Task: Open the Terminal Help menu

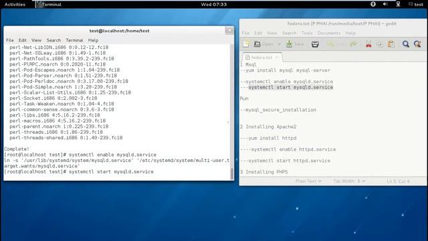Action: pos(93,40)
